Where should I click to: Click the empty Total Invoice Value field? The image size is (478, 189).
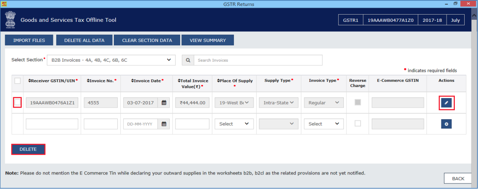[x=192, y=124]
